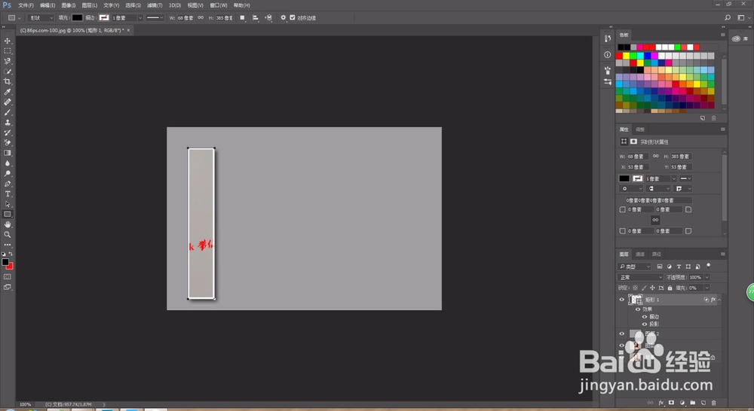Select the Clone Stamp tool
754x411 pixels.
[8, 123]
